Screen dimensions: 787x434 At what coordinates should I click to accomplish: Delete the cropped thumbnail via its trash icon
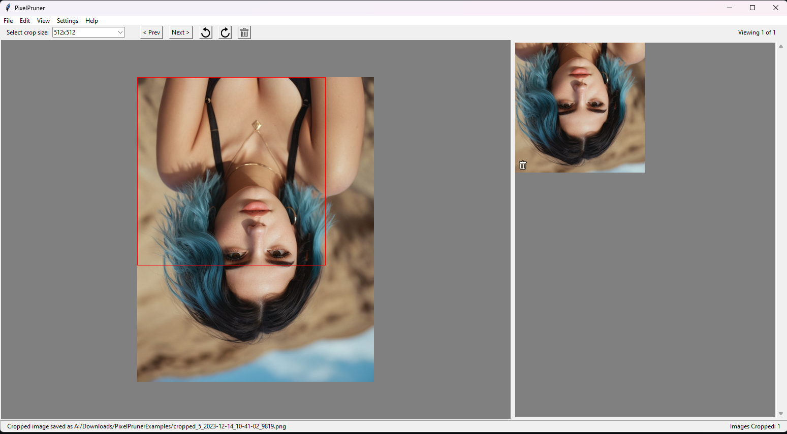tap(523, 165)
